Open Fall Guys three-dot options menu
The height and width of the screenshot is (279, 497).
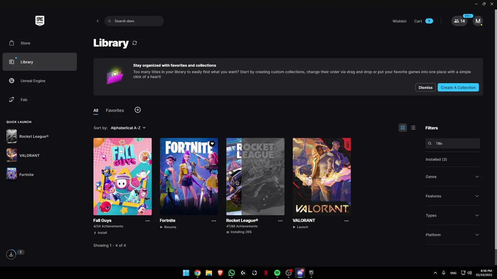click(148, 221)
